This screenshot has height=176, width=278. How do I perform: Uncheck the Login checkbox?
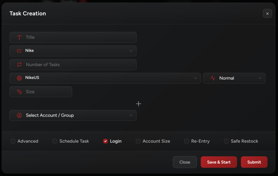[106, 141]
